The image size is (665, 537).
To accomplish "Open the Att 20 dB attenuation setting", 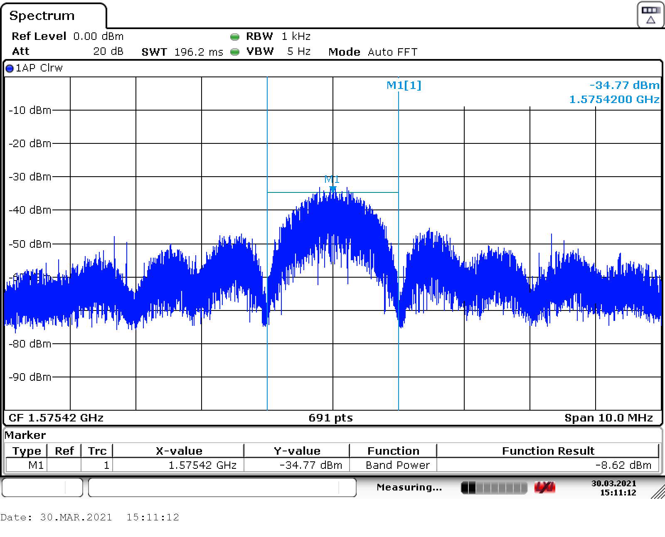I will click(x=67, y=52).
